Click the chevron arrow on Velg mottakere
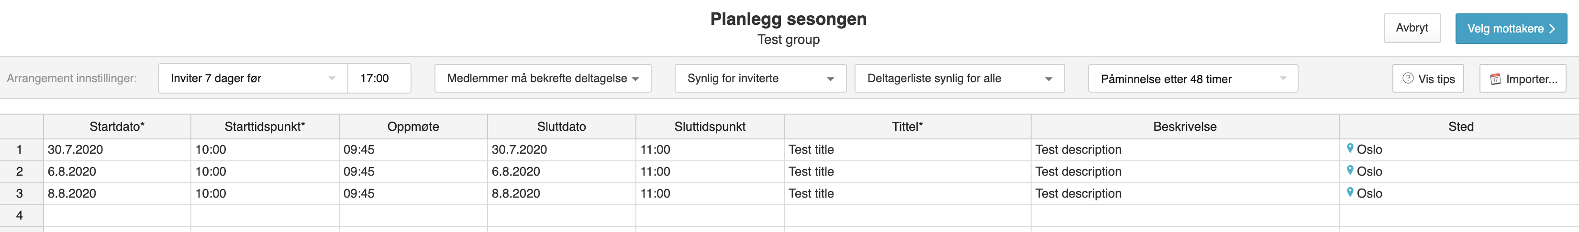This screenshot has width=1579, height=232. 1551,29
